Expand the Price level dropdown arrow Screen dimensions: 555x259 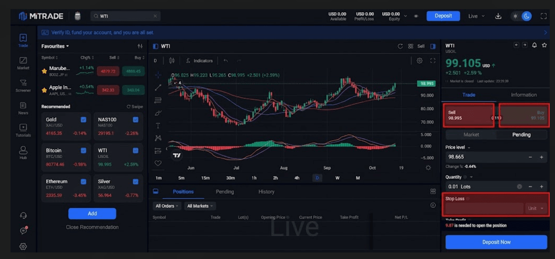click(469, 148)
